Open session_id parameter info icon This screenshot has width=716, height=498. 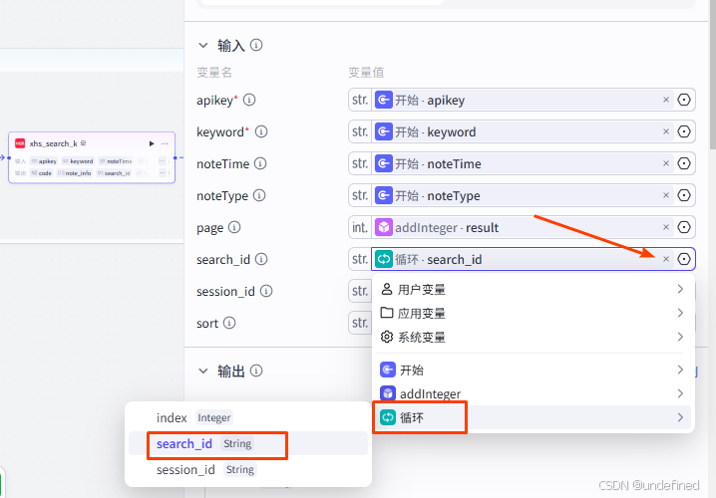(266, 291)
